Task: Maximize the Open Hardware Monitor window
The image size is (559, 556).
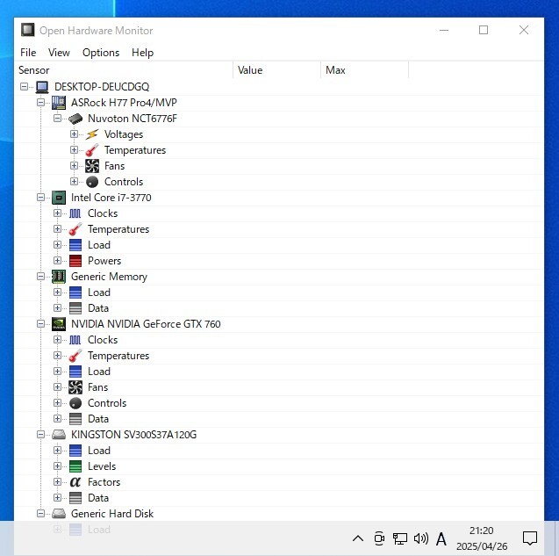Action: coord(484,30)
